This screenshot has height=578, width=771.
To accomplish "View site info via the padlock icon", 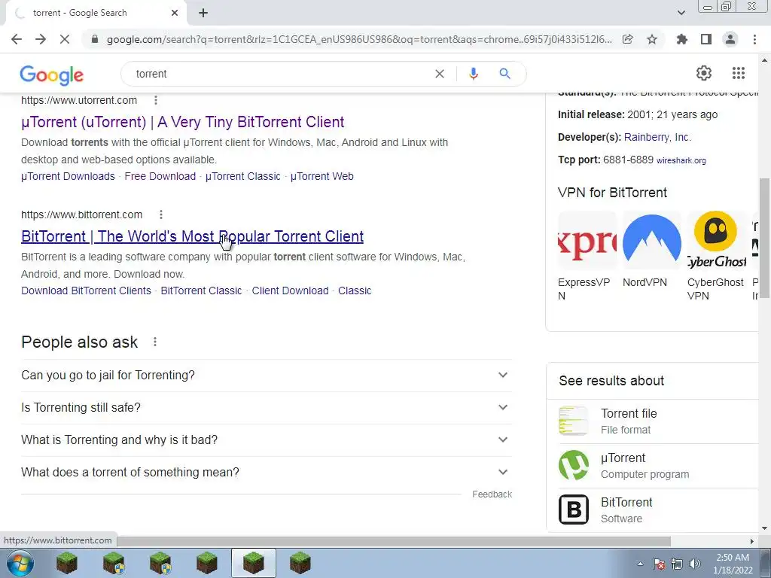I will 95,39.
